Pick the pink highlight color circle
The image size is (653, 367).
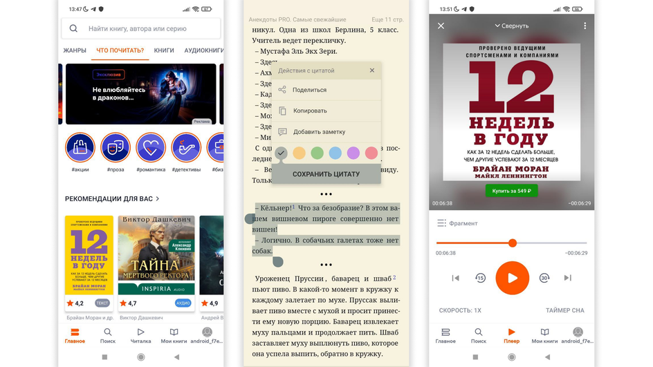371,153
